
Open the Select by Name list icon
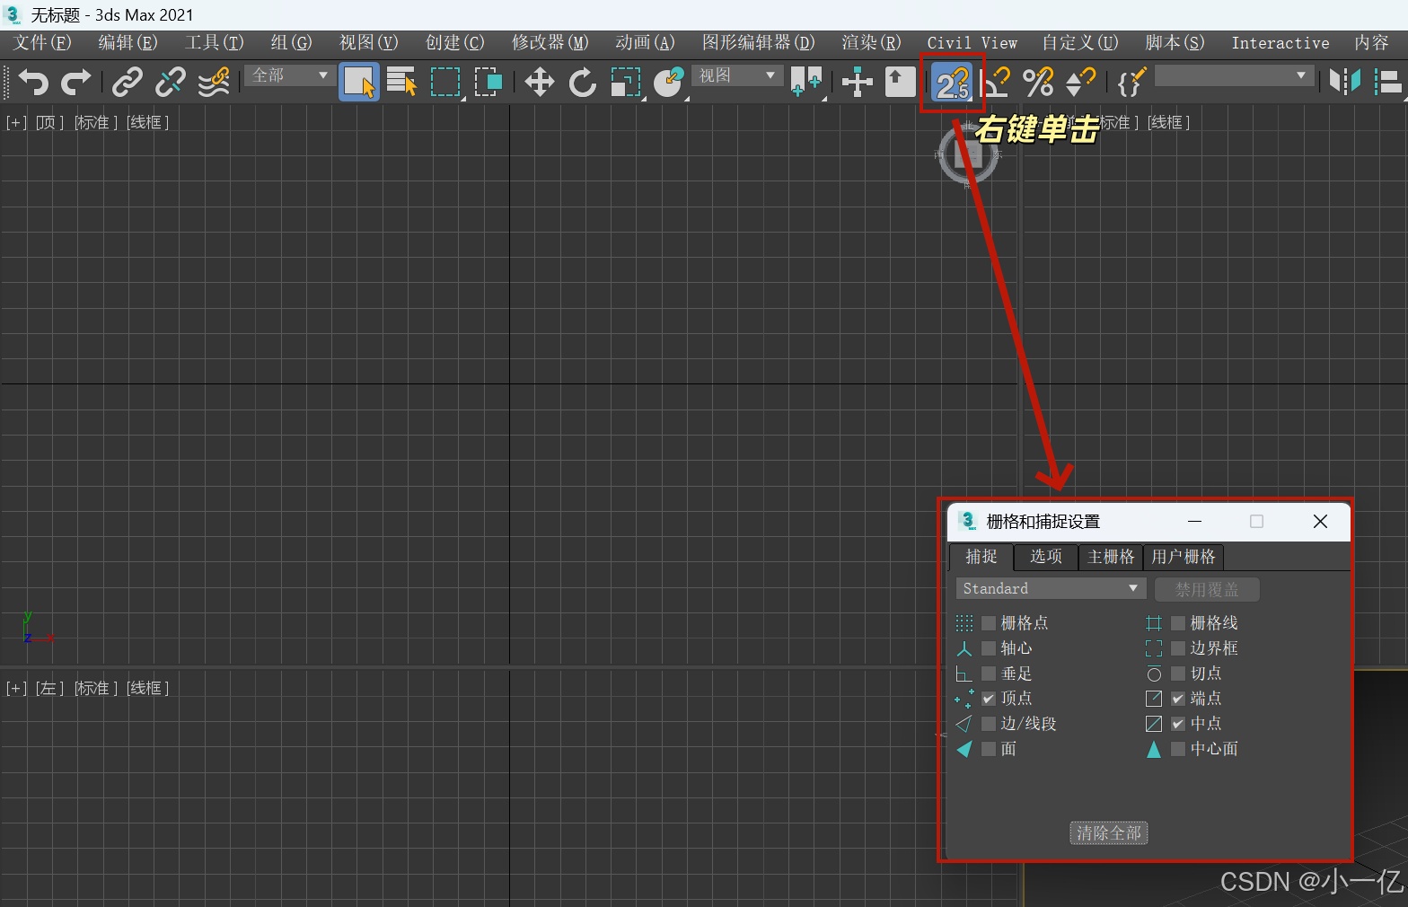402,83
